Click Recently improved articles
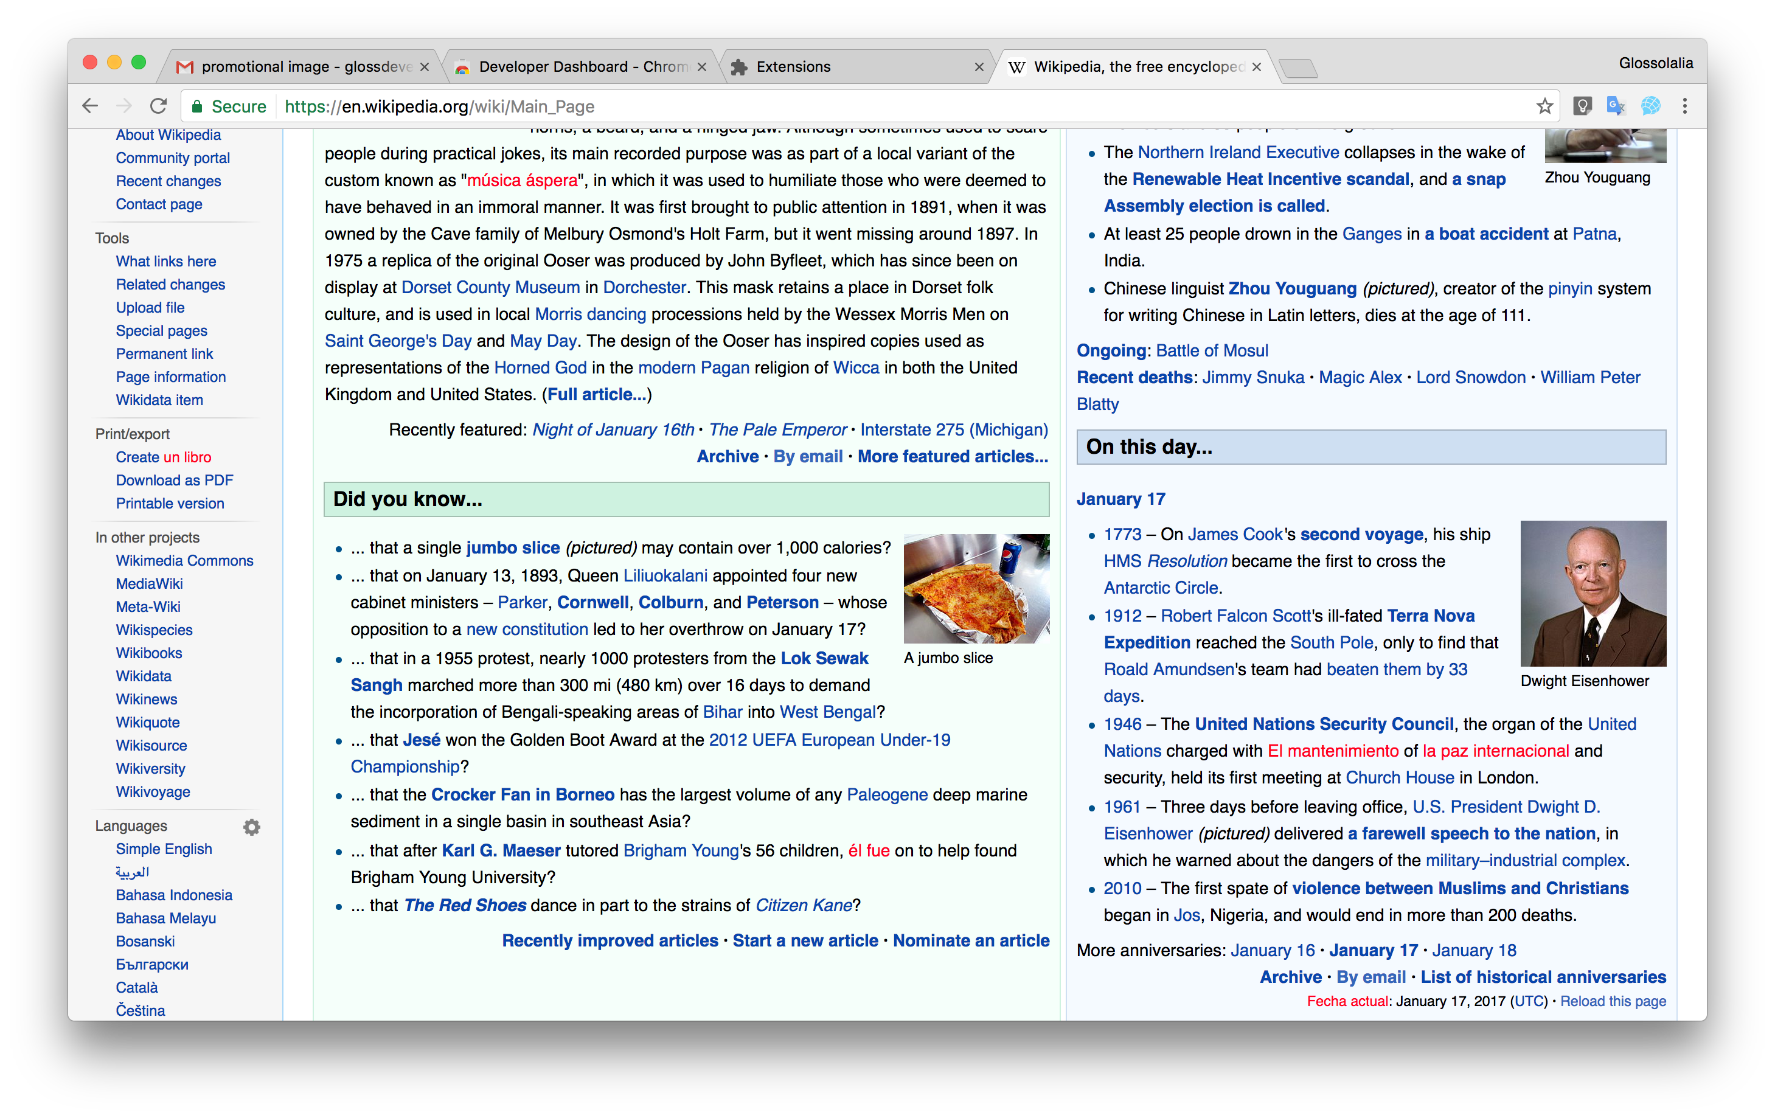1775x1118 pixels. pyautogui.click(x=610, y=940)
